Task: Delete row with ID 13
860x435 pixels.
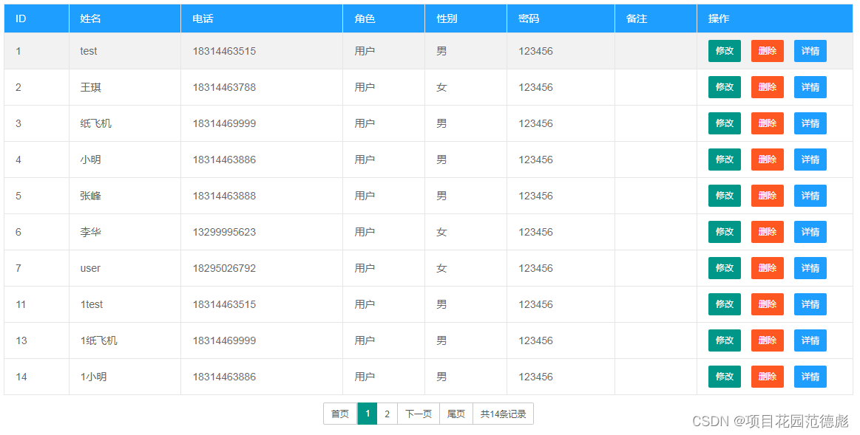Action: pyautogui.click(x=767, y=340)
